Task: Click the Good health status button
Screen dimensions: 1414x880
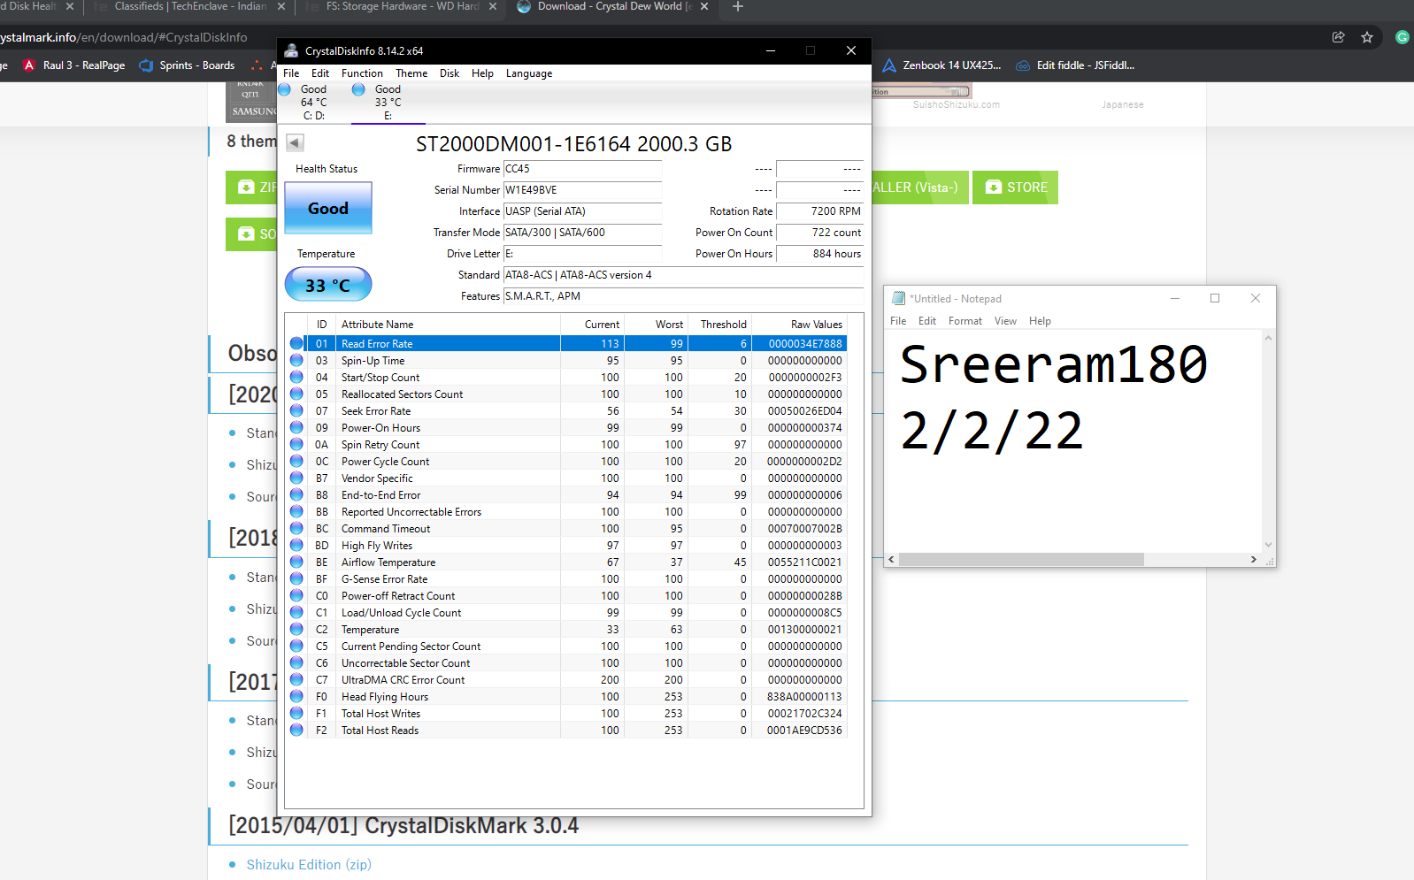Action: point(328,208)
